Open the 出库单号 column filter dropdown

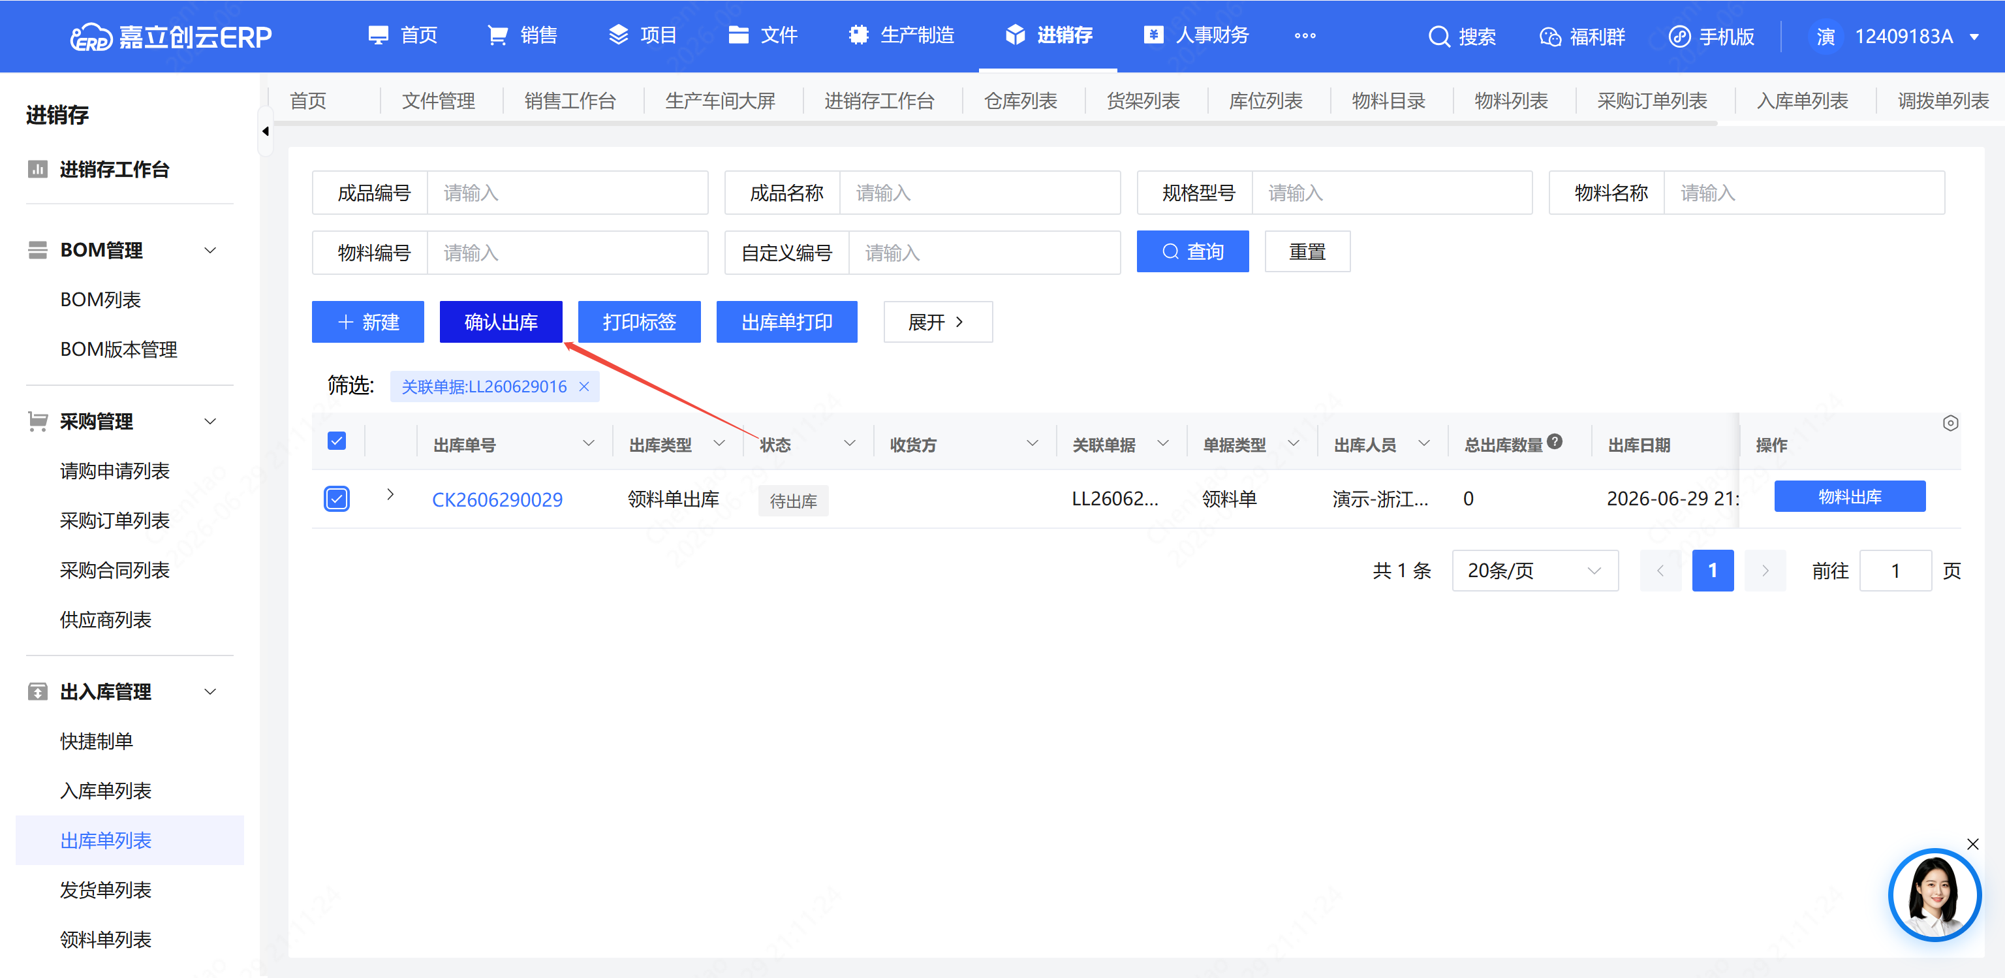tap(589, 443)
